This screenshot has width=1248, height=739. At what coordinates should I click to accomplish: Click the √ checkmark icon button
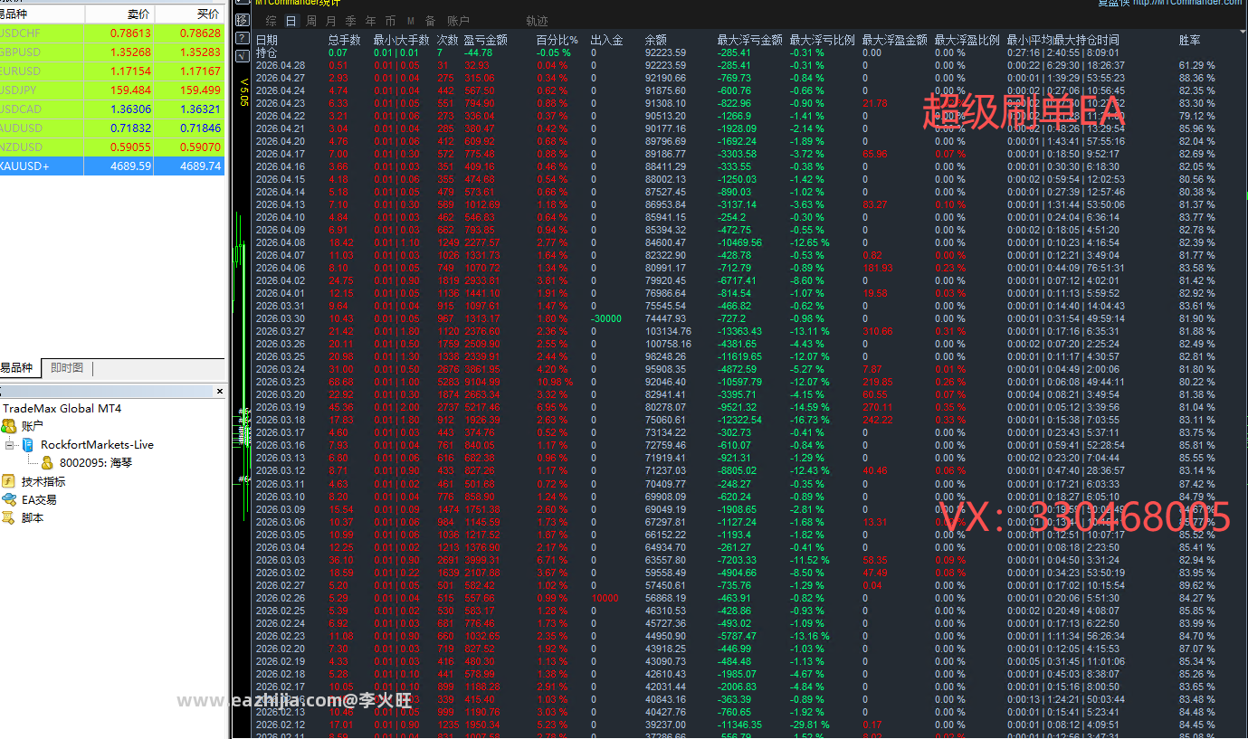point(242,56)
